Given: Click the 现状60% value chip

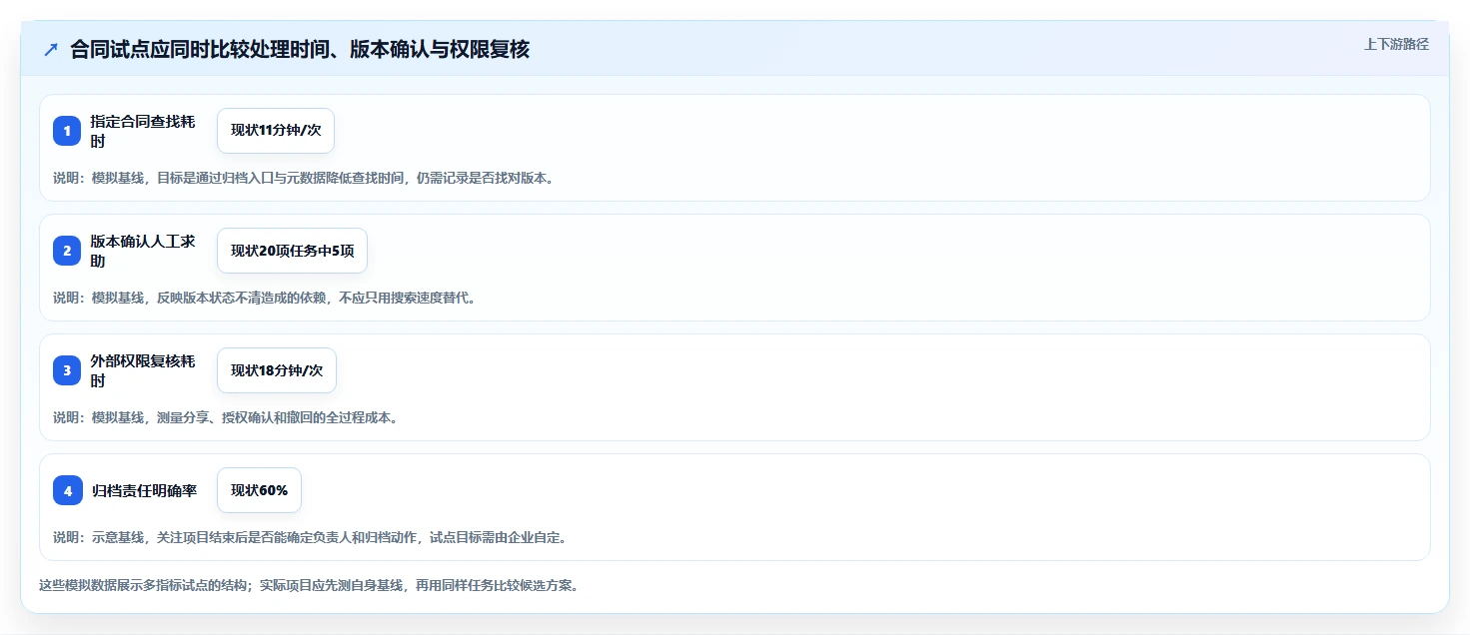Looking at the screenshot, I should 259,490.
